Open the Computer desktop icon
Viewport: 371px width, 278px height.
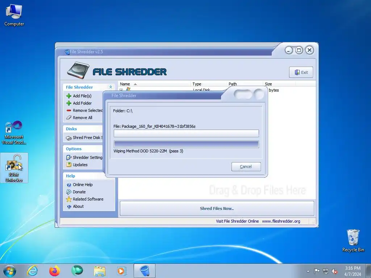click(14, 15)
